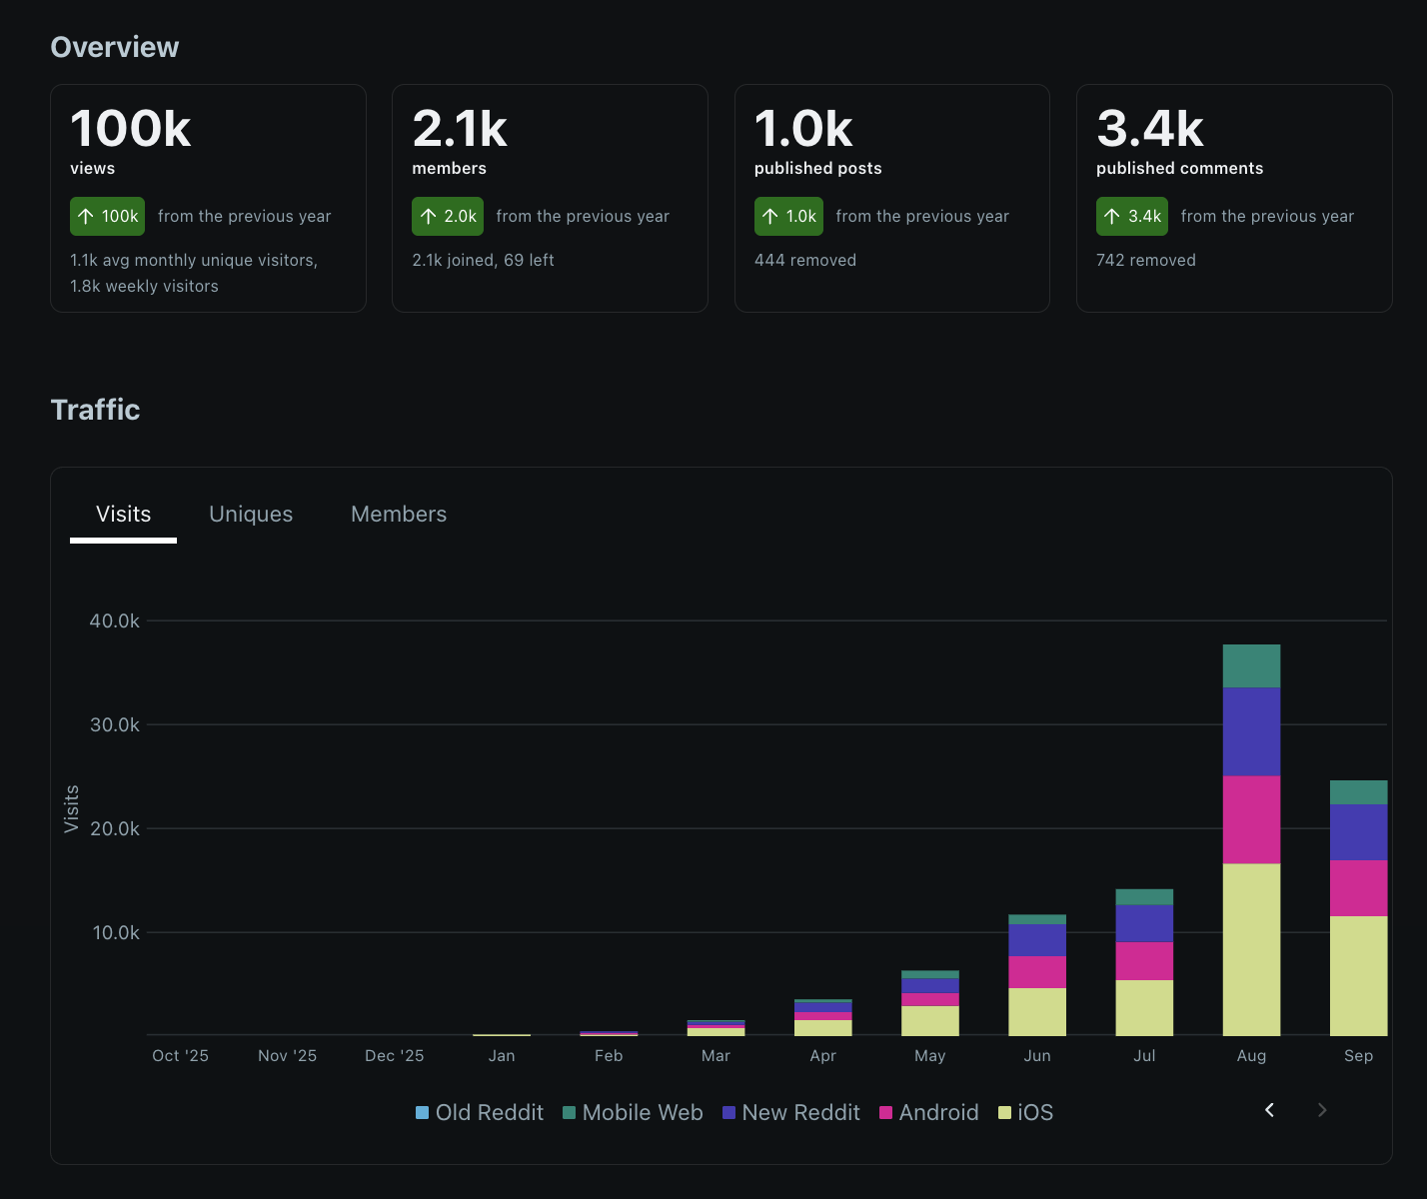Viewport: 1427px width, 1199px height.
Task: Click the April bar in chart
Action: coord(823,1017)
